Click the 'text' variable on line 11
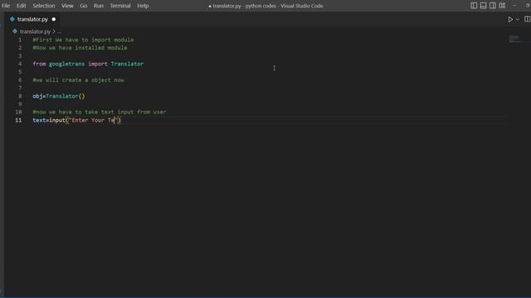This screenshot has width=531, height=298. [x=39, y=120]
